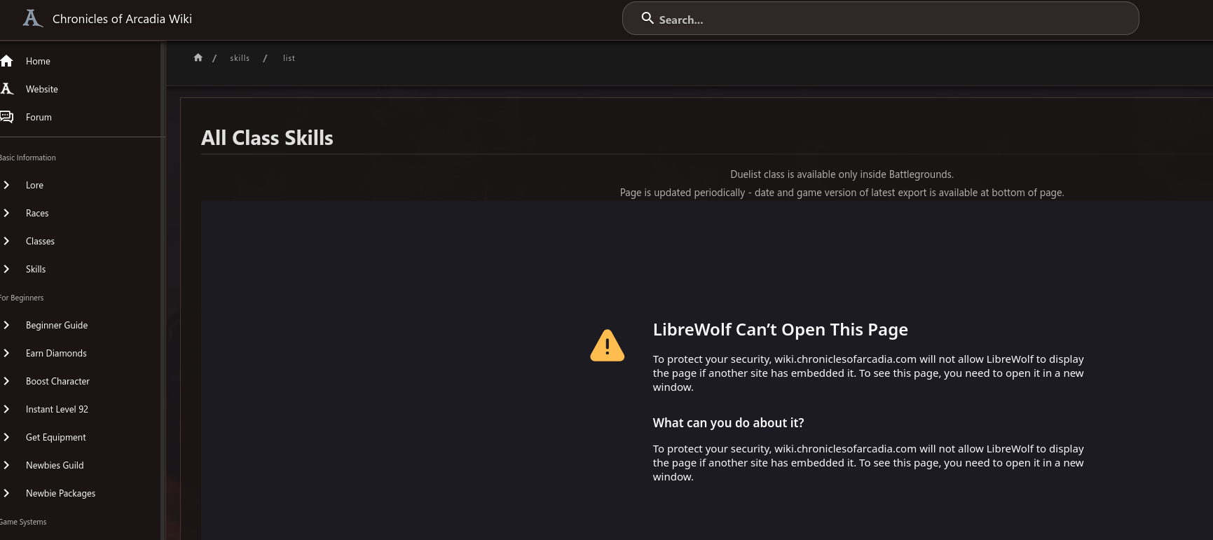Image resolution: width=1213 pixels, height=540 pixels.
Task: Go to skills breadcrumb link
Action: (240, 58)
